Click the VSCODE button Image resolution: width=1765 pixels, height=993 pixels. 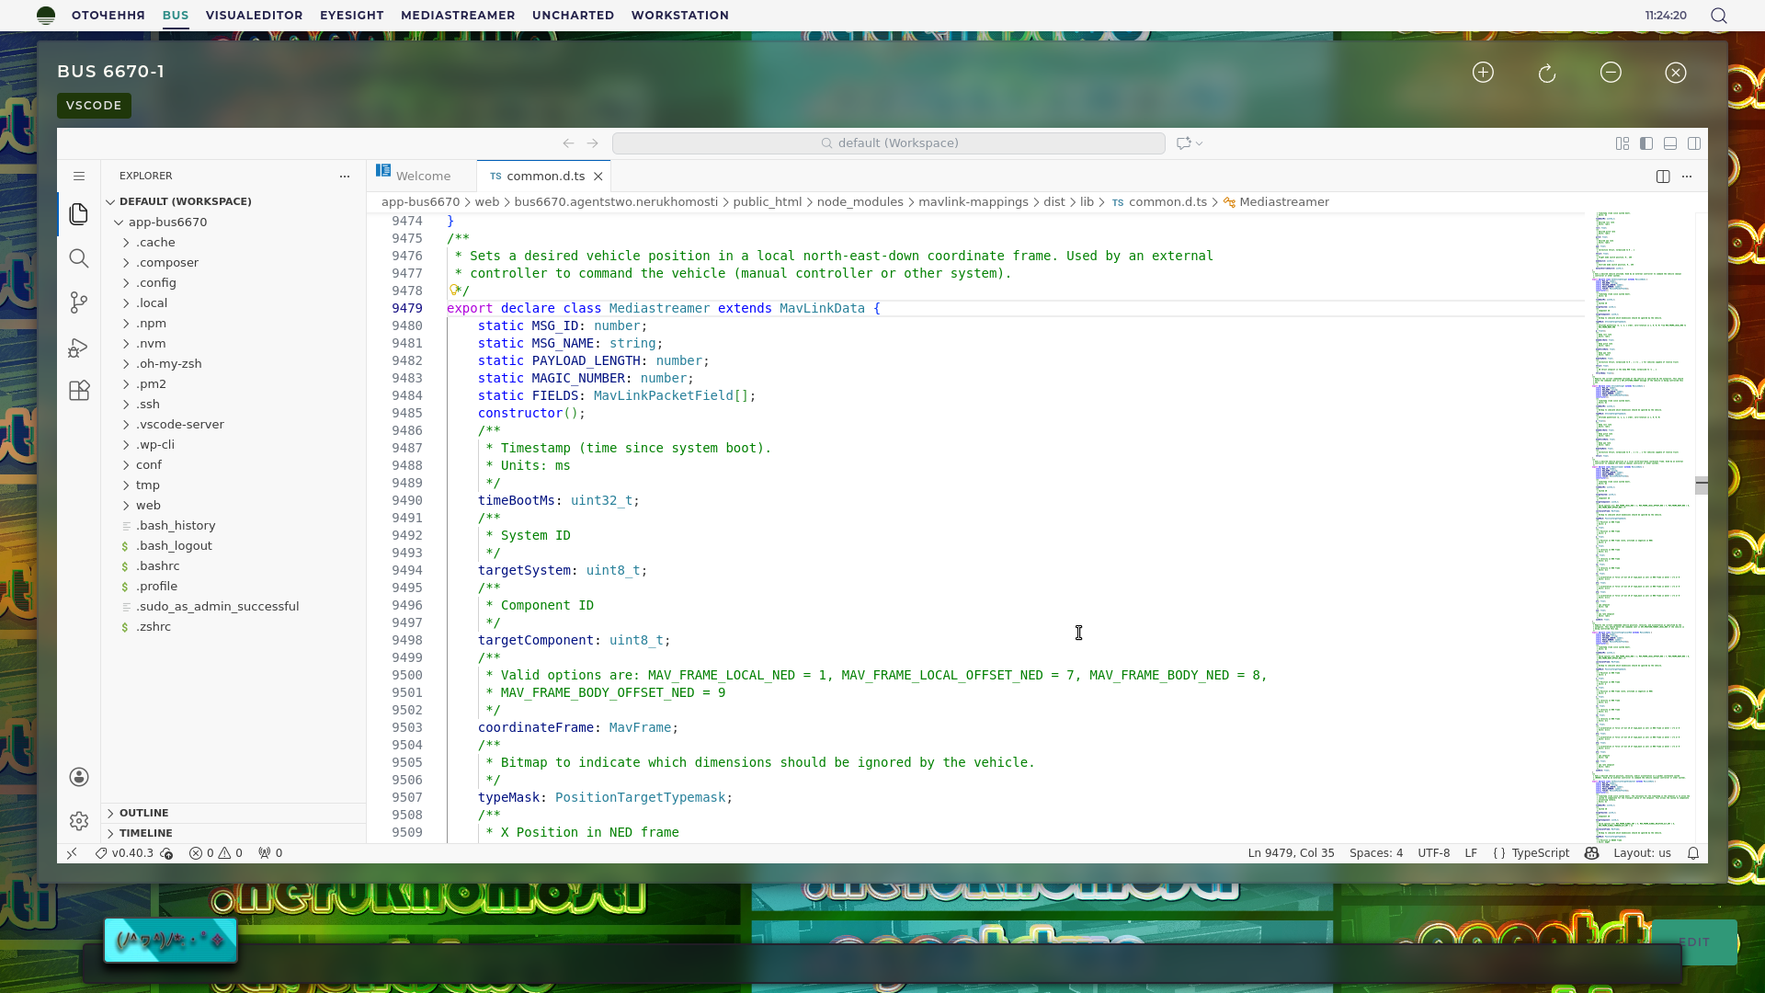coord(94,106)
